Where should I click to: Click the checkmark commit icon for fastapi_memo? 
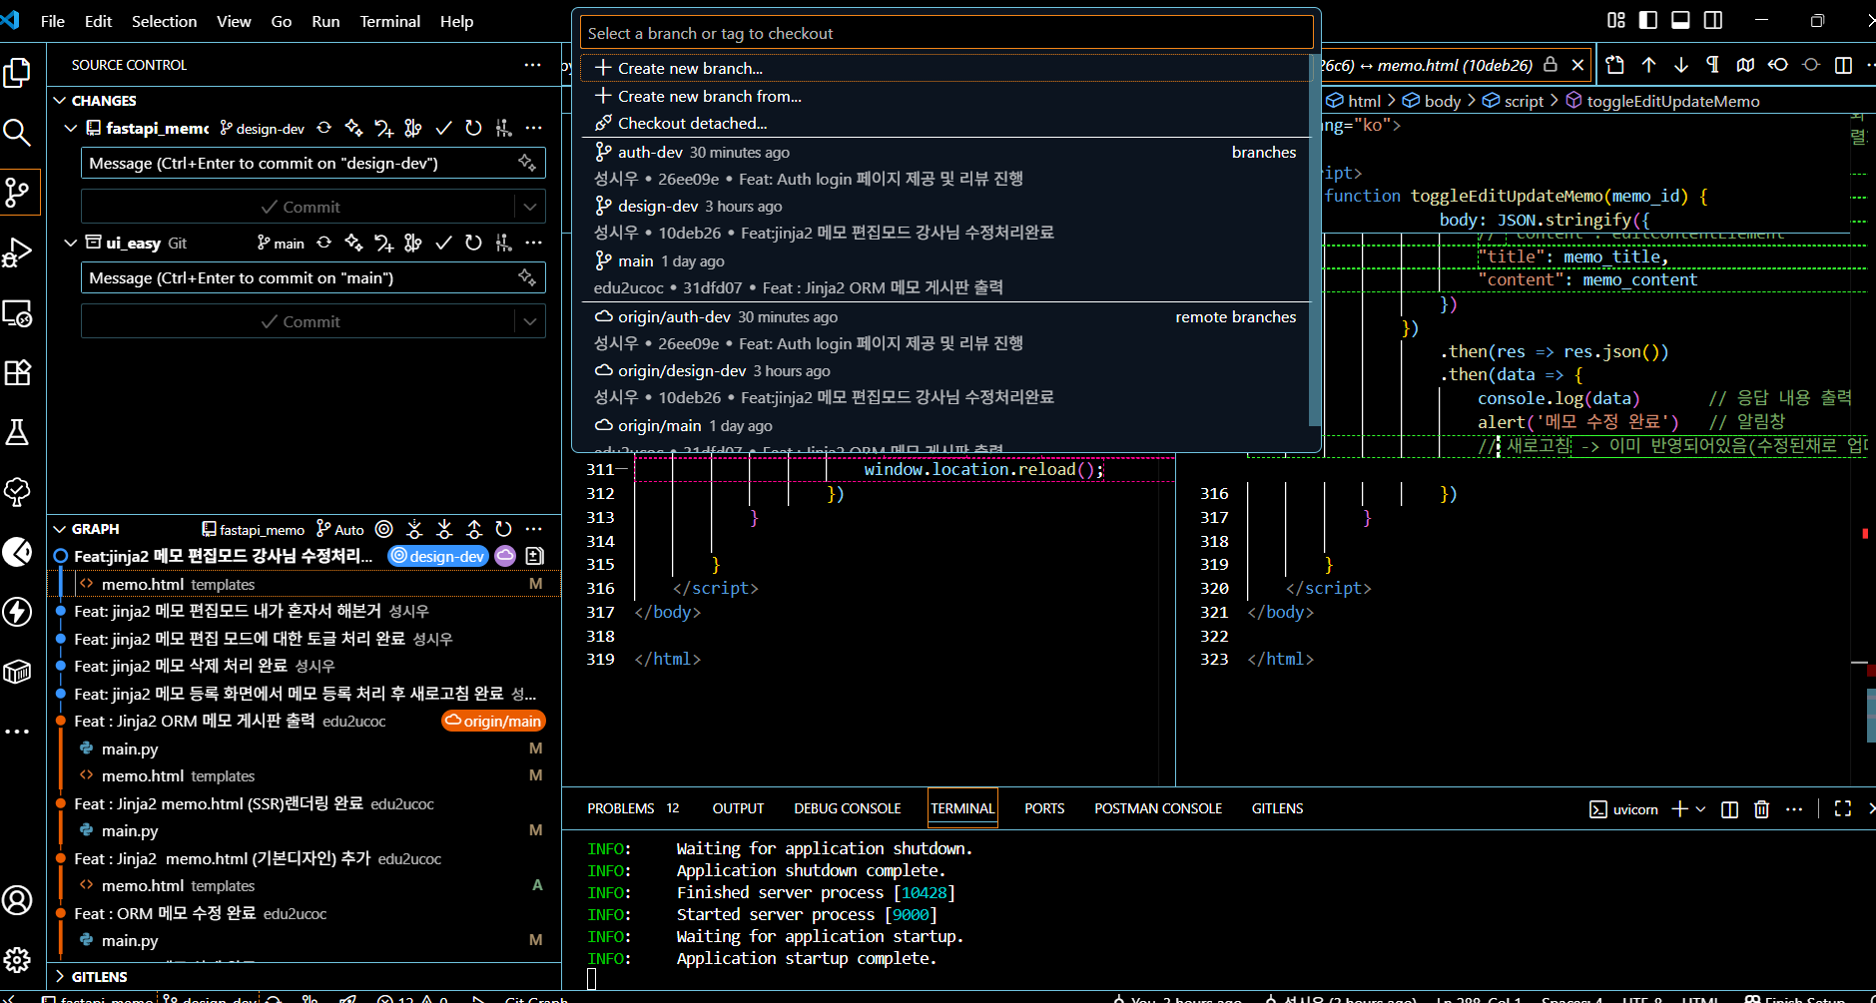click(x=444, y=128)
